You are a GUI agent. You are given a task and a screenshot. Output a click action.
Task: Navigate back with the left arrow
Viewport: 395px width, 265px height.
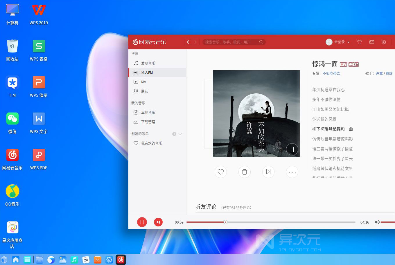188,42
